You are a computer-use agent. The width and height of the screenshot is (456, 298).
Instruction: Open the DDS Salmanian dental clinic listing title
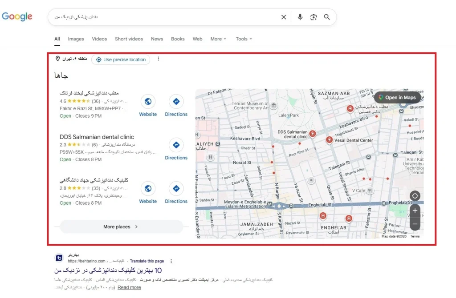click(x=97, y=137)
